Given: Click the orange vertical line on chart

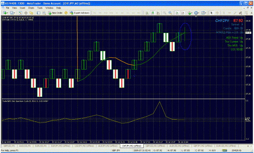Looking at the screenshot, I should point(77,49).
